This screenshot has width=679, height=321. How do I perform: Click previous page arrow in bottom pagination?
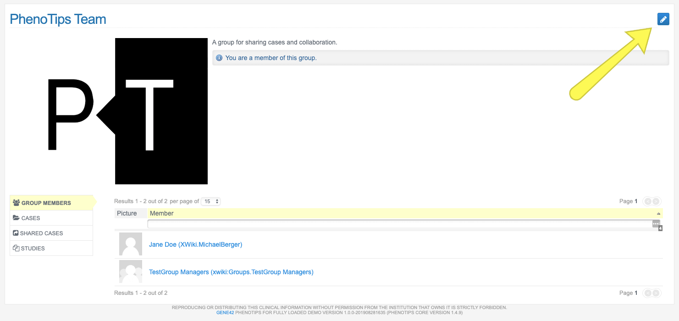point(647,293)
